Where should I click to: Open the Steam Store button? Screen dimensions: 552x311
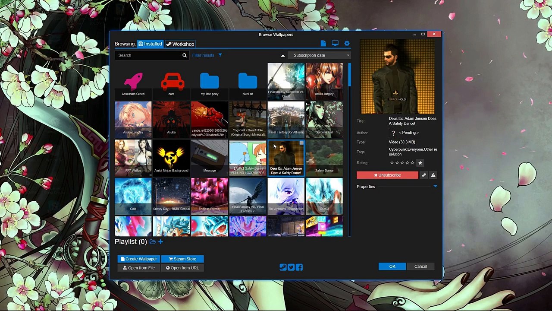[x=182, y=259]
